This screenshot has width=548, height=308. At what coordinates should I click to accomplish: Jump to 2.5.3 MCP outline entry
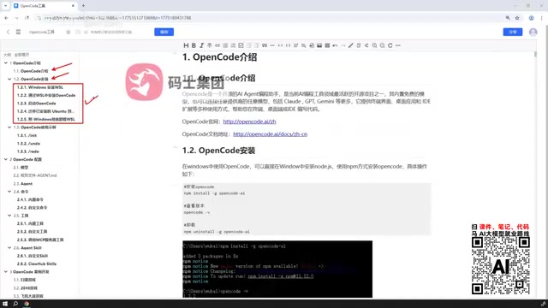pyautogui.click(x=40, y=240)
